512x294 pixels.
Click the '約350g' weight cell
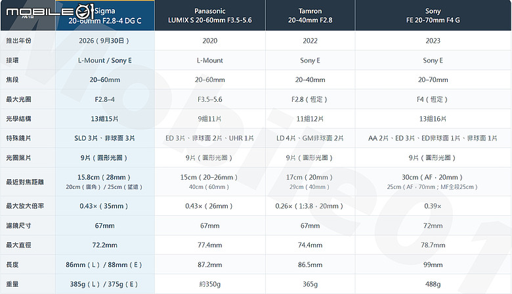209,284
